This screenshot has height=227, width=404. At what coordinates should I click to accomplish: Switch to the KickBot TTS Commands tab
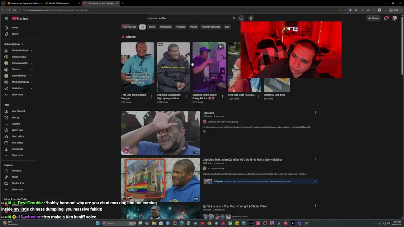coord(62,3)
